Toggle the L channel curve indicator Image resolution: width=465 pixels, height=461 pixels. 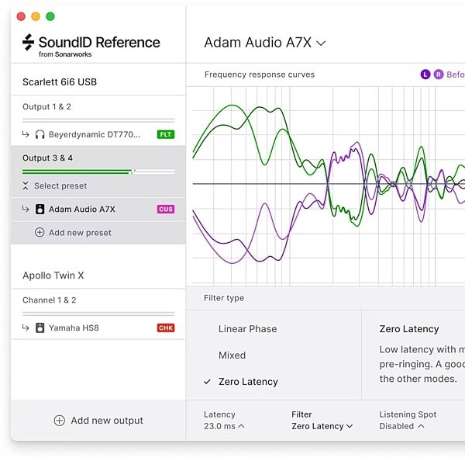[x=425, y=75]
